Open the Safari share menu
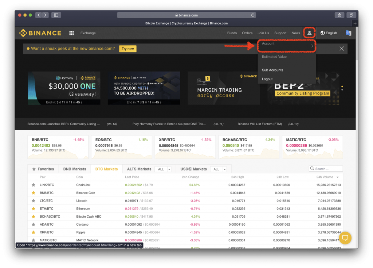This screenshot has width=373, height=268. coord(339,15)
